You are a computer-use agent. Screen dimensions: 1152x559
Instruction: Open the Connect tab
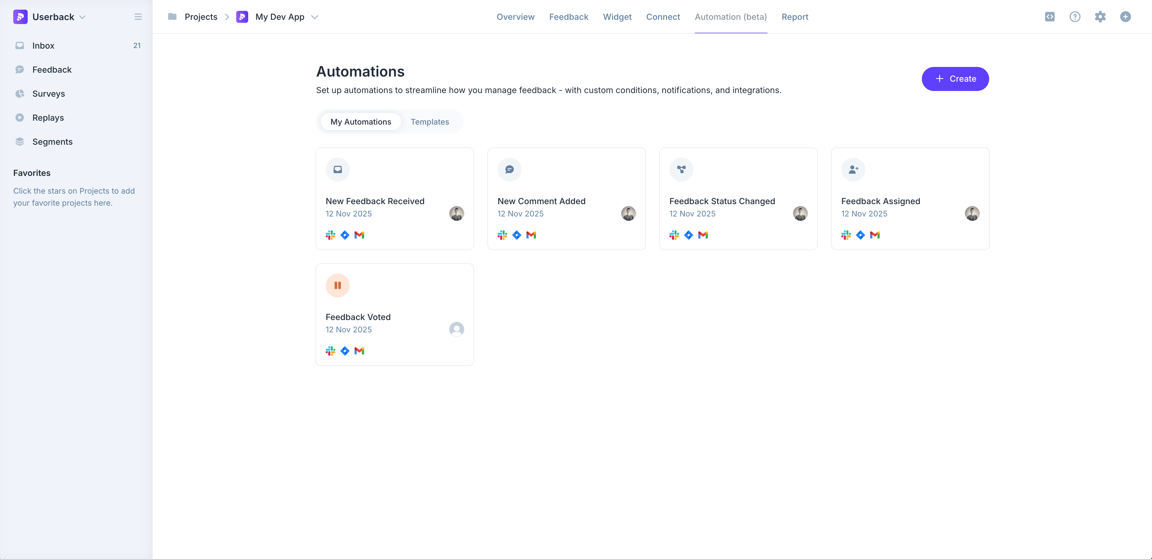point(663,17)
